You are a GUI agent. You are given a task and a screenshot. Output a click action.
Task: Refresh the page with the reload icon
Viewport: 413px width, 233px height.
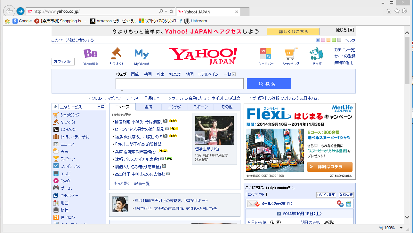(x=172, y=11)
